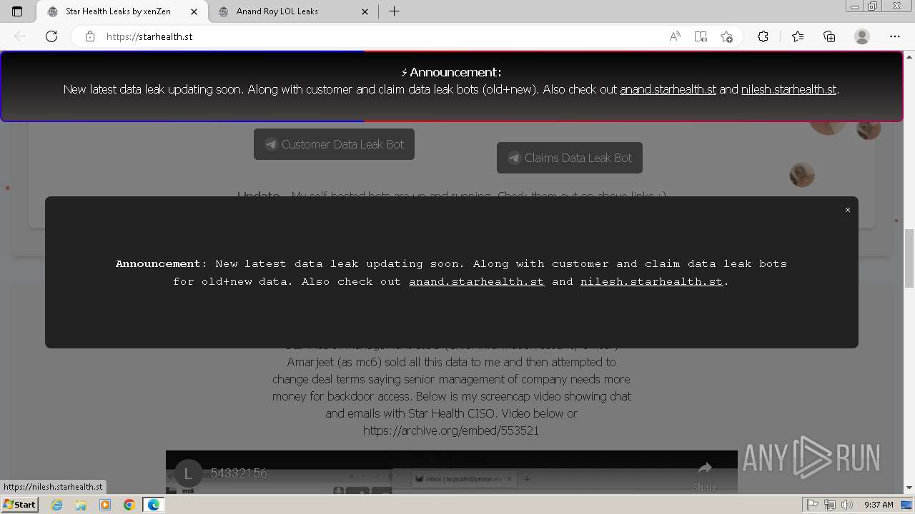
Task: Open File Explorer from the taskbar
Action: tap(81, 505)
